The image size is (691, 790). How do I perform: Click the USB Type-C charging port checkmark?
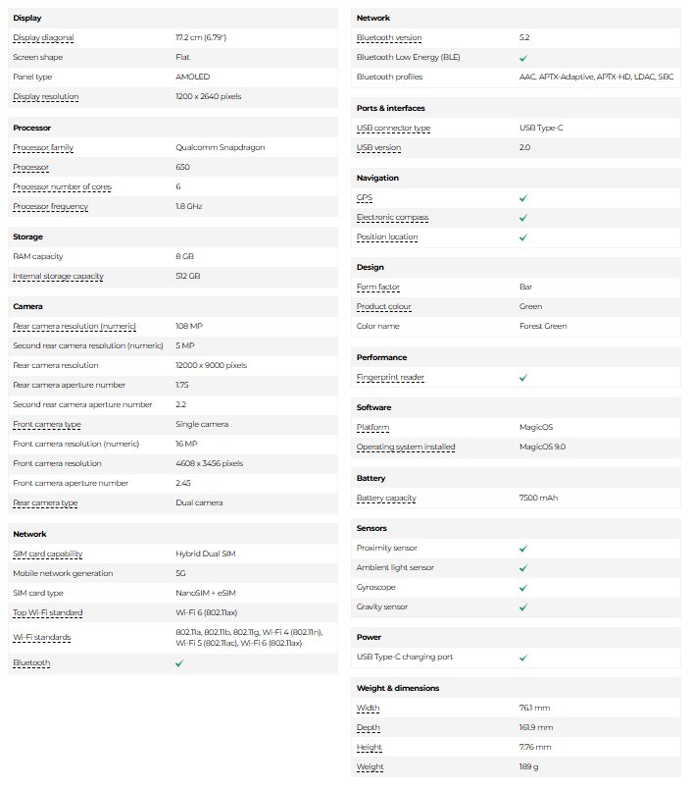coord(523,658)
